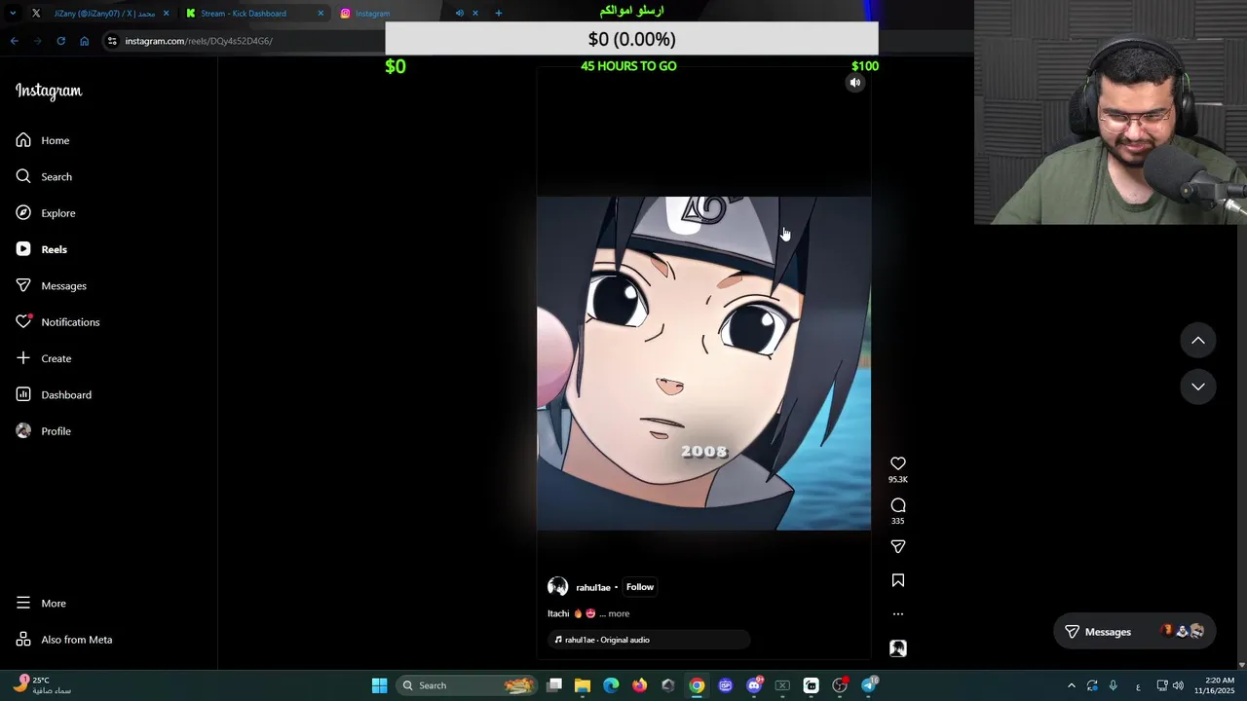
Task: Open Dashboard in sidebar
Action: click(x=54, y=394)
